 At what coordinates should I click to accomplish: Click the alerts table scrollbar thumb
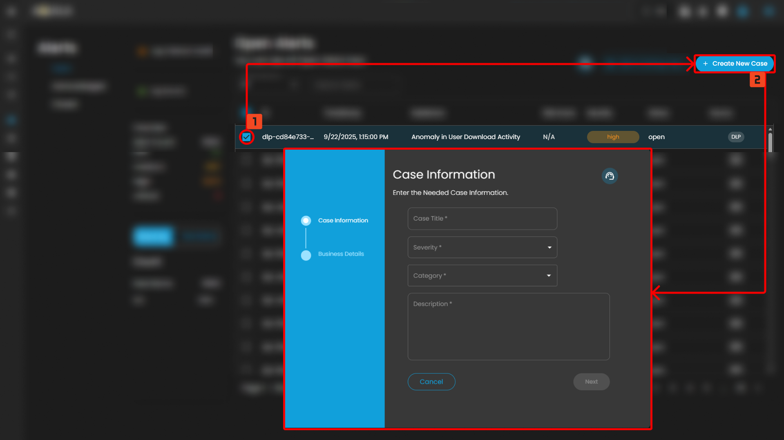point(770,142)
